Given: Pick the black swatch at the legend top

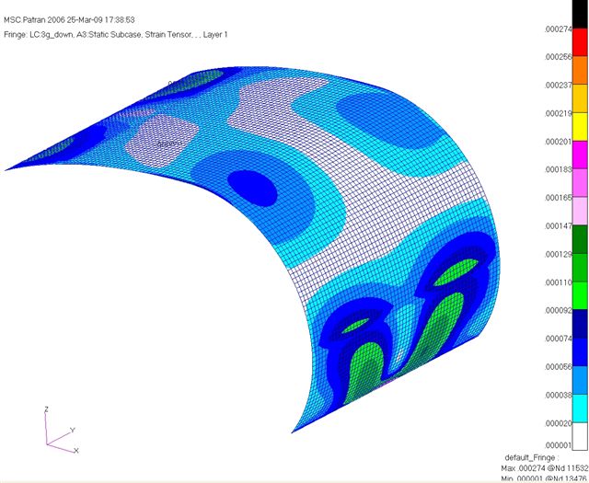Looking at the screenshot, I should (580, 14).
